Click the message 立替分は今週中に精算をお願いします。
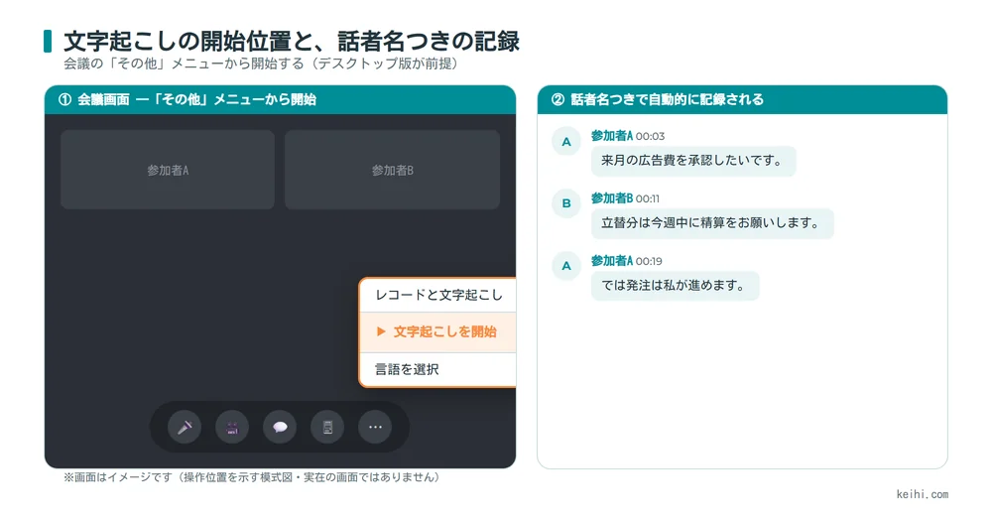This screenshot has height=519, width=992. (x=712, y=223)
